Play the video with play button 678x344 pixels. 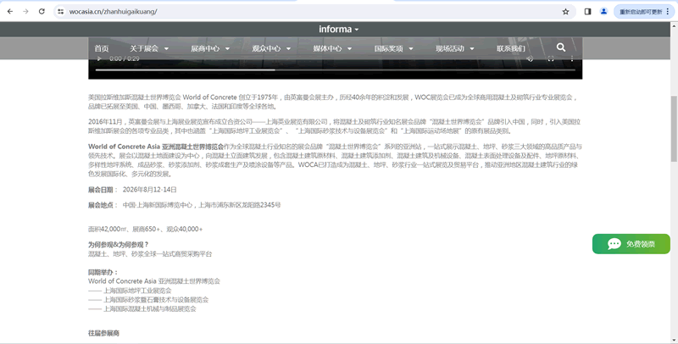[99, 58]
